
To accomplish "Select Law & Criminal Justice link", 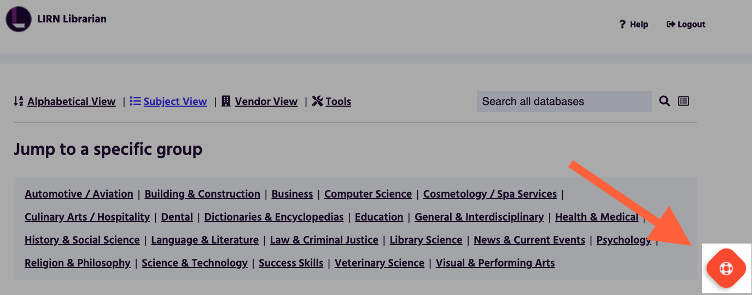I will [x=324, y=240].
